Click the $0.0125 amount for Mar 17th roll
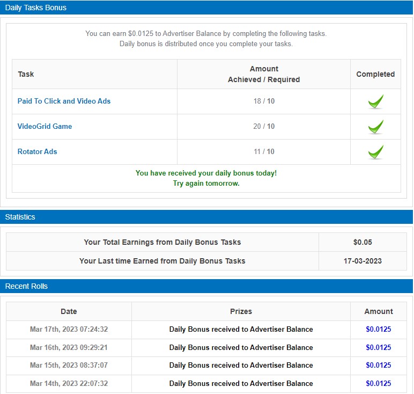This screenshot has width=414, height=394. (x=378, y=330)
